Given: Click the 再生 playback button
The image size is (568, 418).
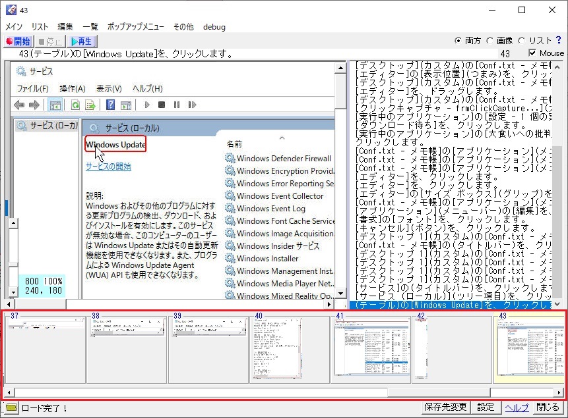Looking at the screenshot, I should coord(82,41).
